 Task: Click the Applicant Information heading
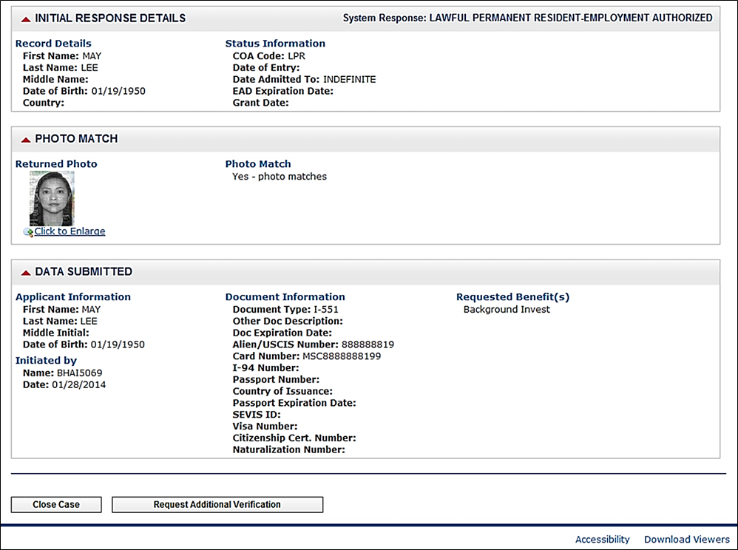(x=73, y=297)
